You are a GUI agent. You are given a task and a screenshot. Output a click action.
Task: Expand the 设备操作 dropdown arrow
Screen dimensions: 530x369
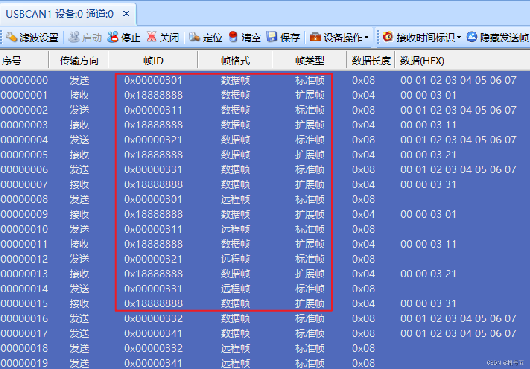click(x=366, y=37)
